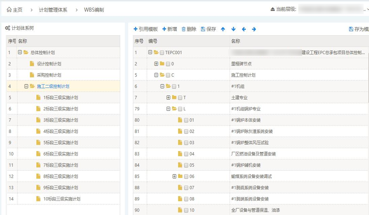Click folder icon of 施工控制计划 row
Screen dimensions: 369x215
coord(162,75)
